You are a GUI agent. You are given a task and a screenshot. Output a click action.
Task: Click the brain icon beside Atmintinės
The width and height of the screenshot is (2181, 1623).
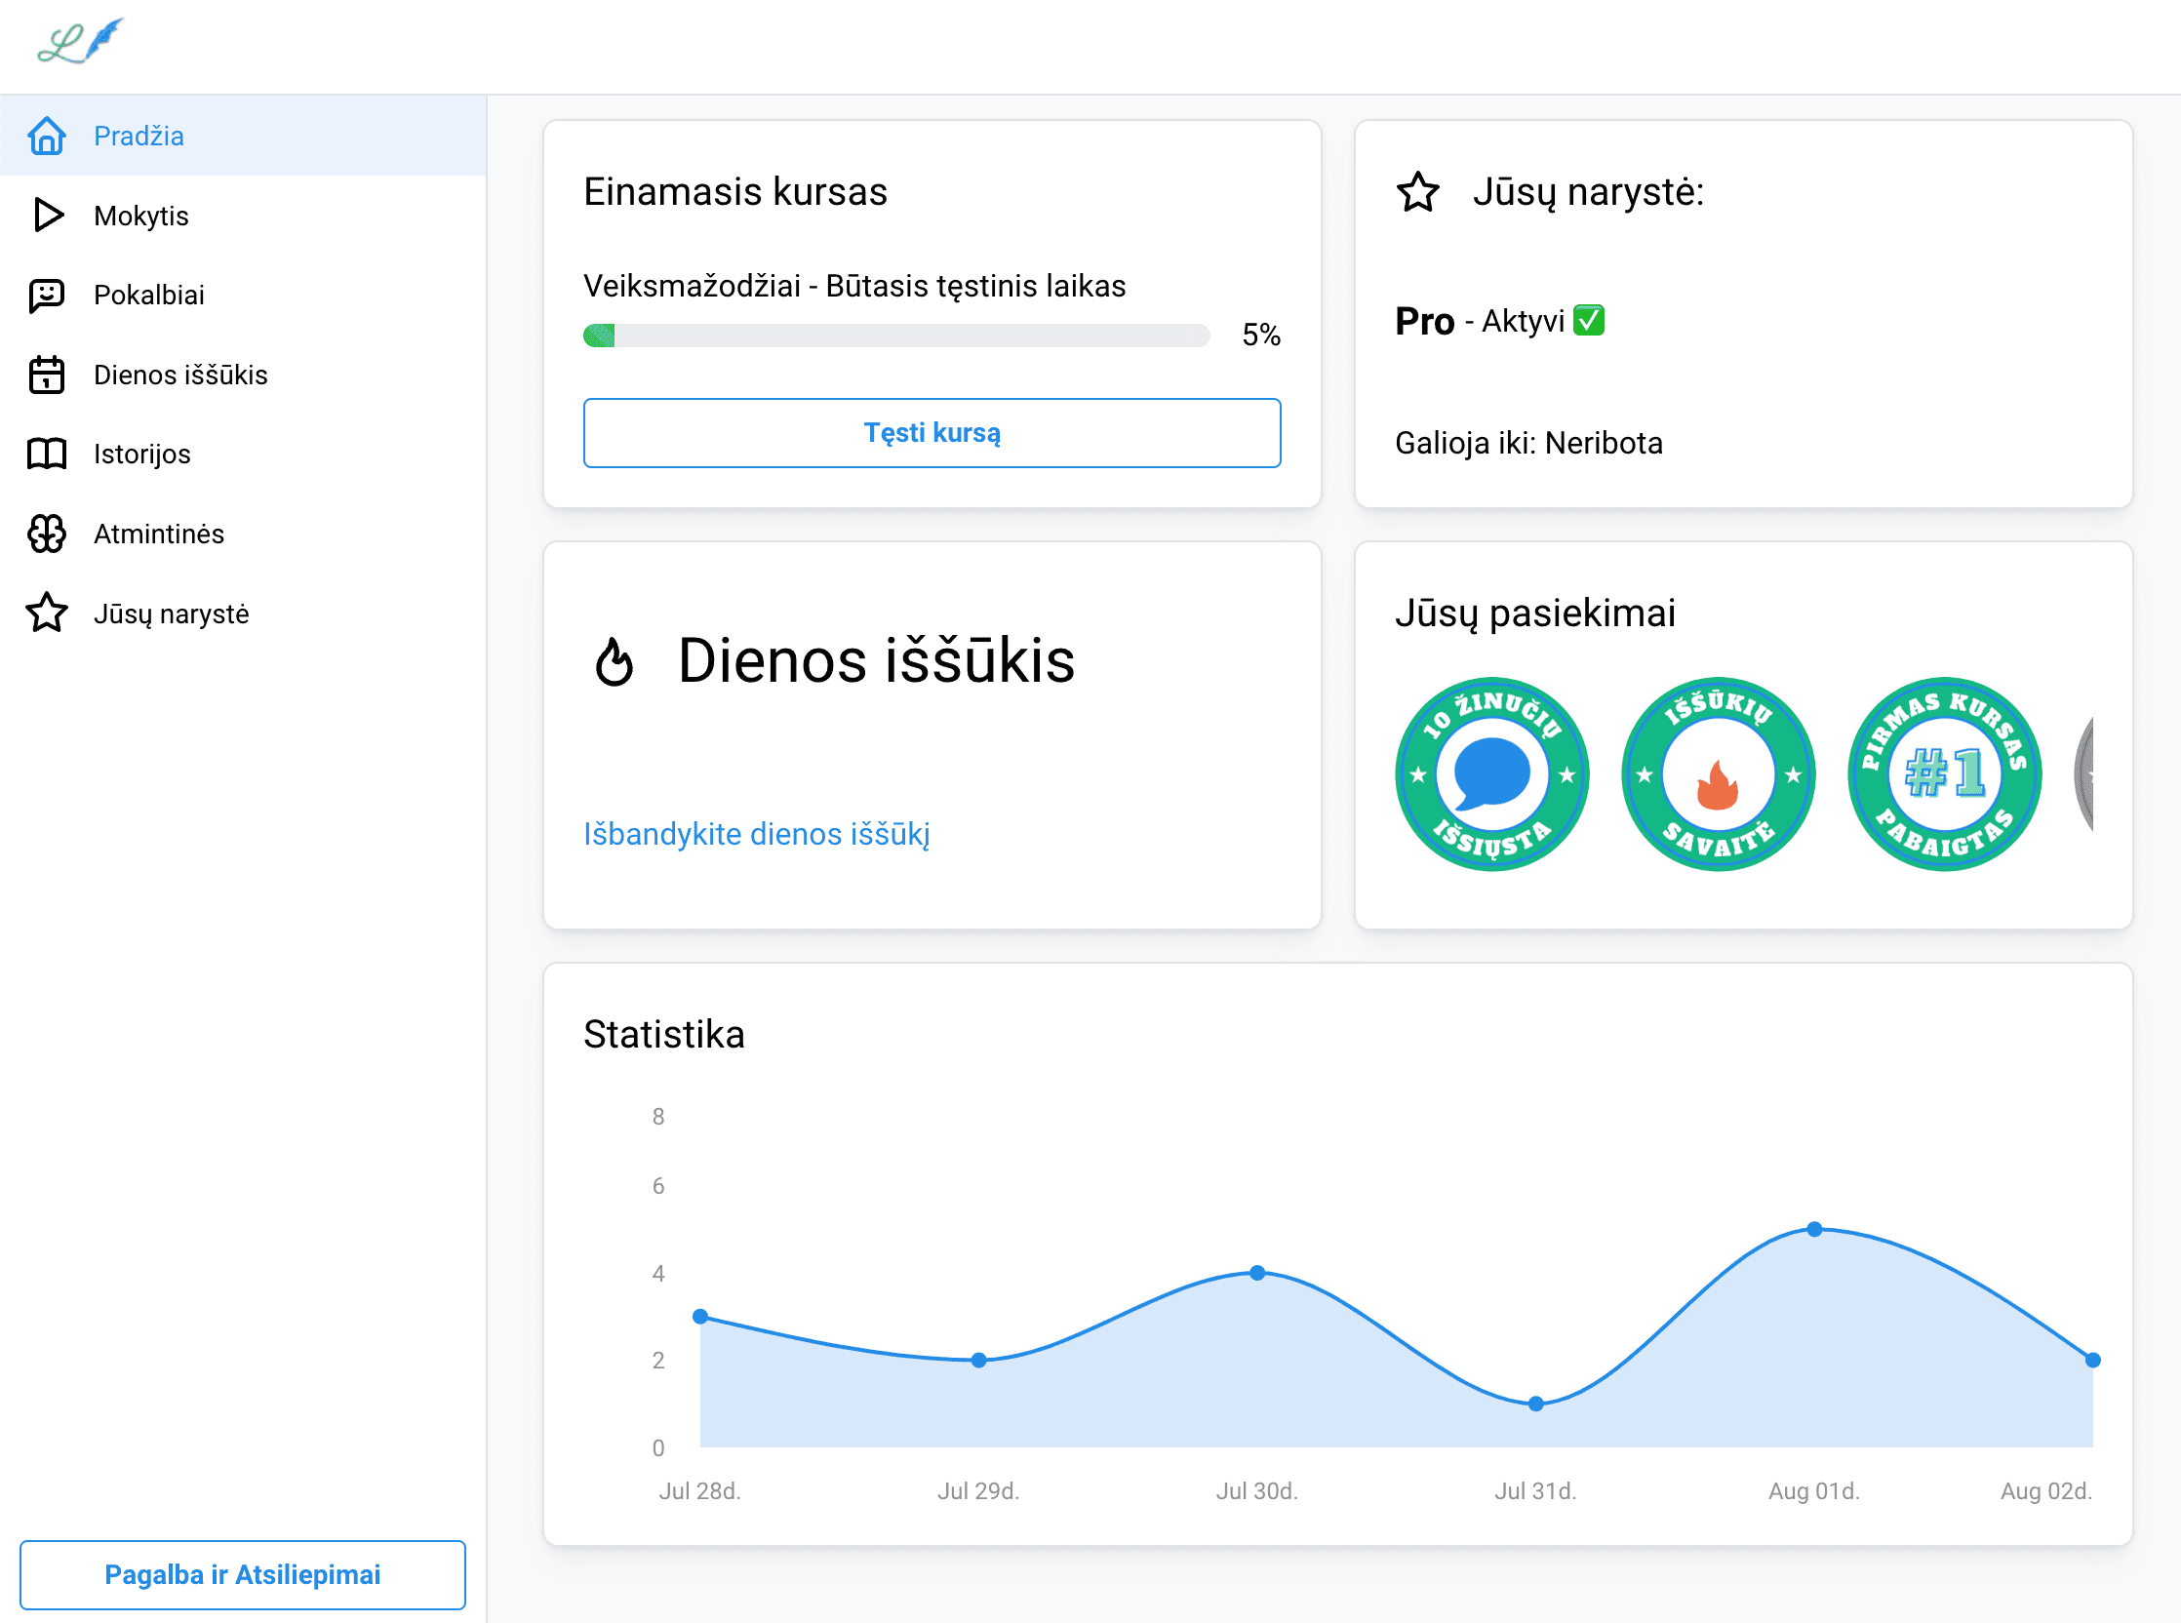click(x=46, y=534)
